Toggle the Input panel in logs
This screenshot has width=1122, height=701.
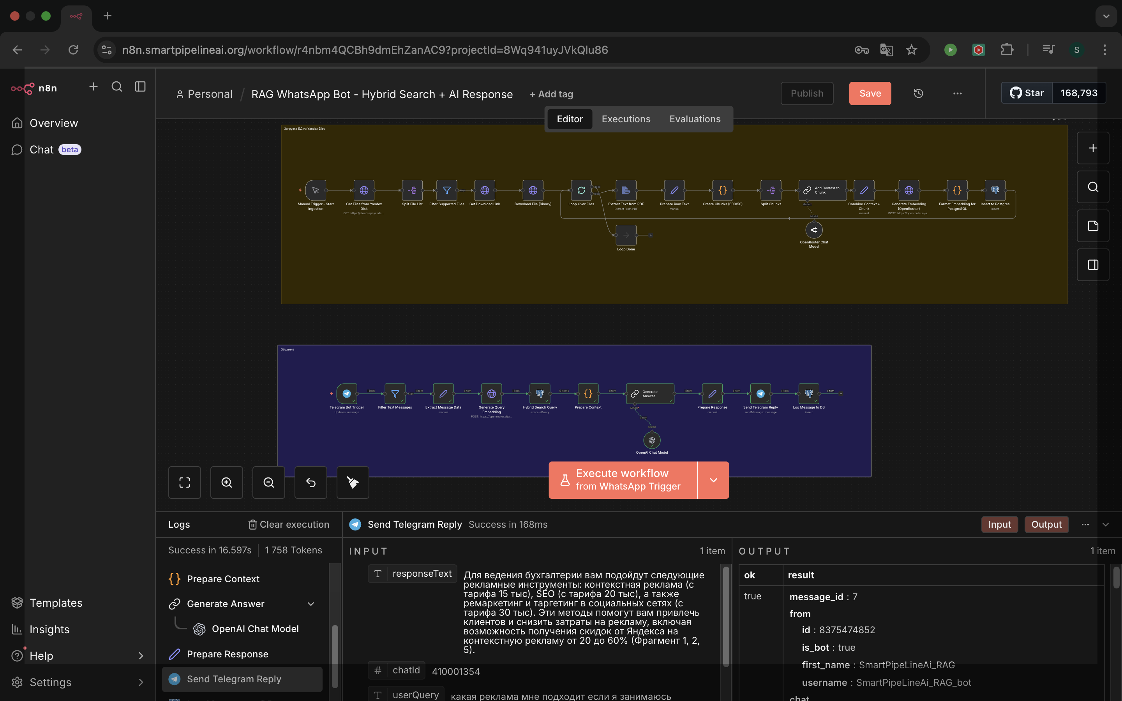pos(999,524)
